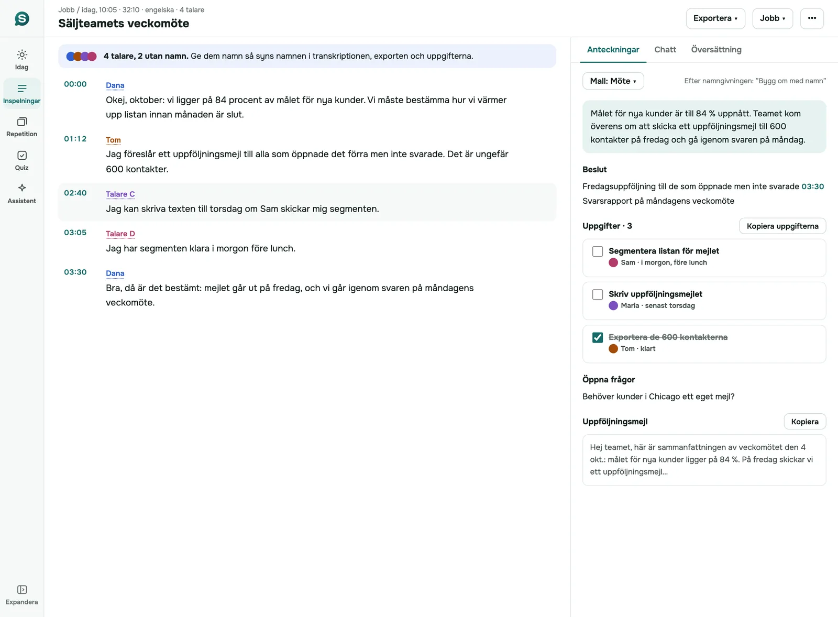Expand the Exportera dropdown
The image size is (838, 617).
pyautogui.click(x=715, y=18)
